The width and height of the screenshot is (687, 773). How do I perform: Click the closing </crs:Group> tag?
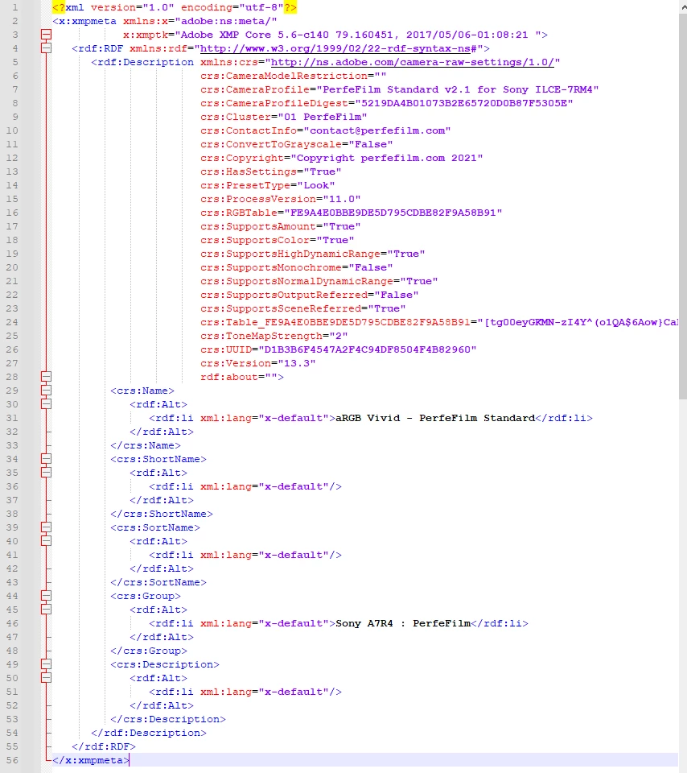pyautogui.click(x=149, y=651)
